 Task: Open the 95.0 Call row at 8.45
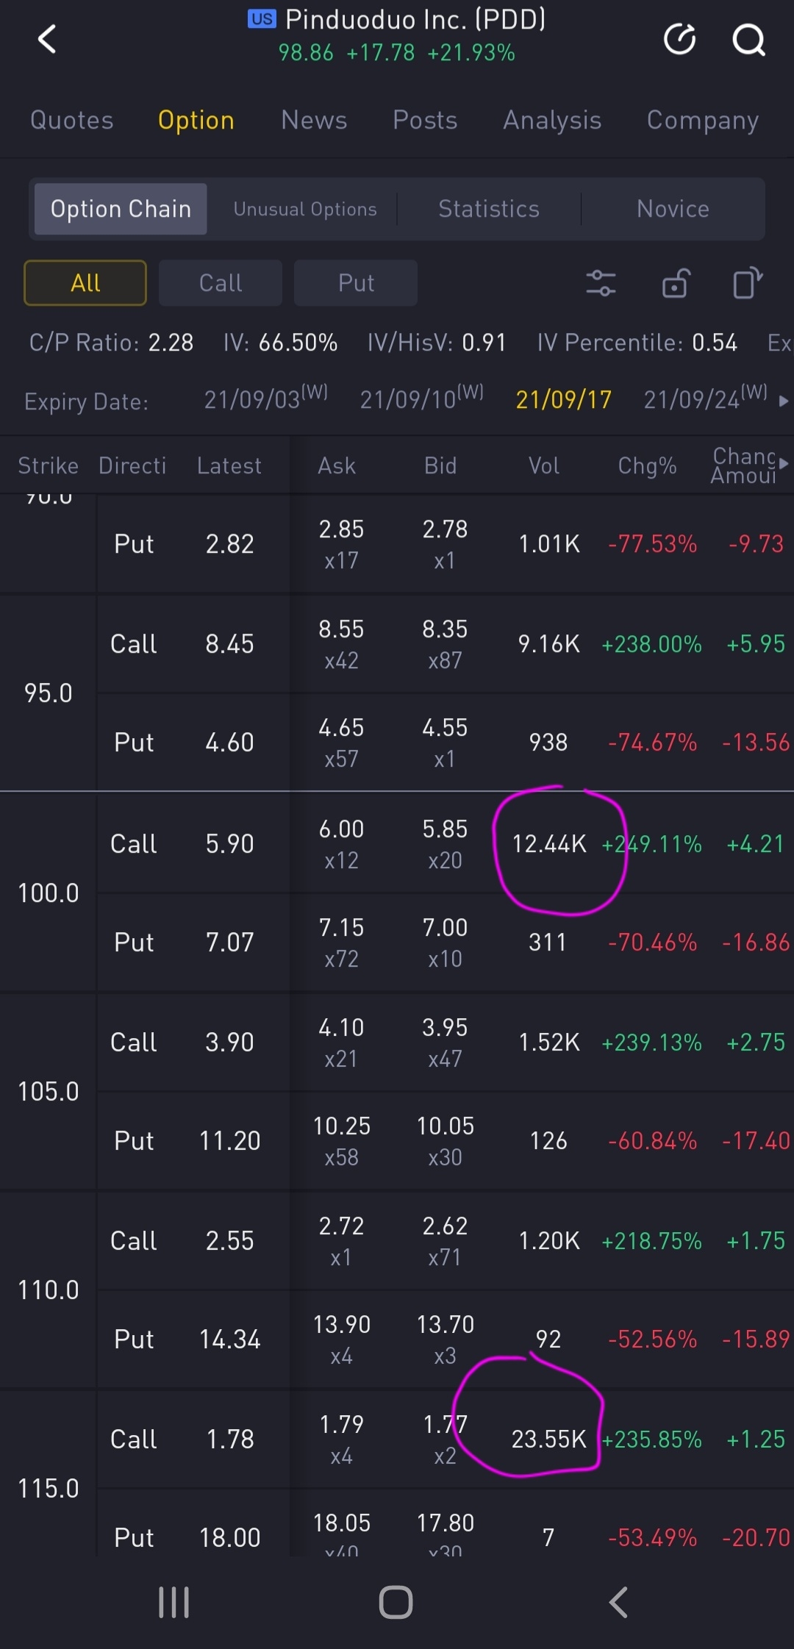pyautogui.click(x=446, y=644)
